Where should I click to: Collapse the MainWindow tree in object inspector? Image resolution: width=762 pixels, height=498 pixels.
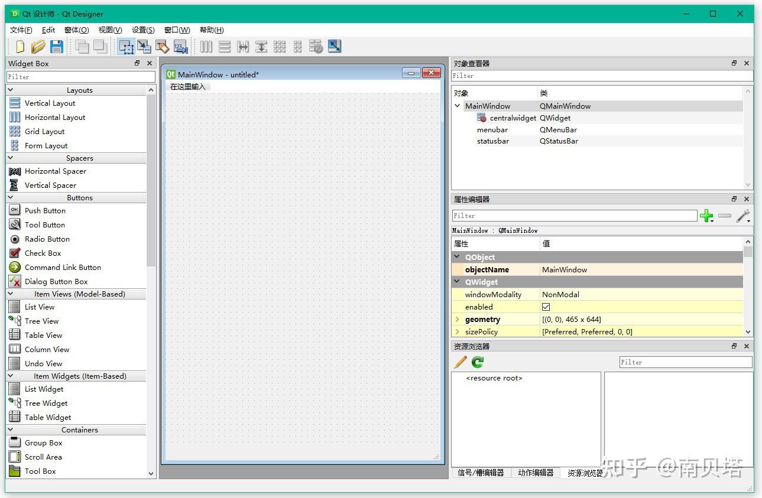click(x=458, y=106)
